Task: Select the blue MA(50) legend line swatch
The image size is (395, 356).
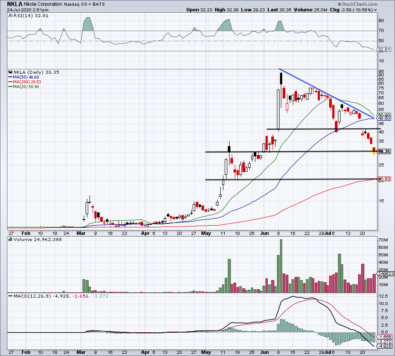Action: click(11, 77)
